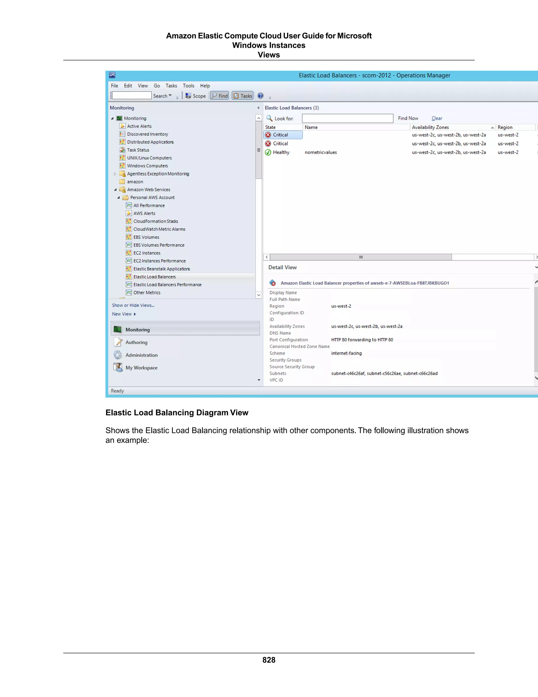Open EBS Volumes Performance icon
The height and width of the screenshot is (697, 538).
pyautogui.click(x=129, y=245)
